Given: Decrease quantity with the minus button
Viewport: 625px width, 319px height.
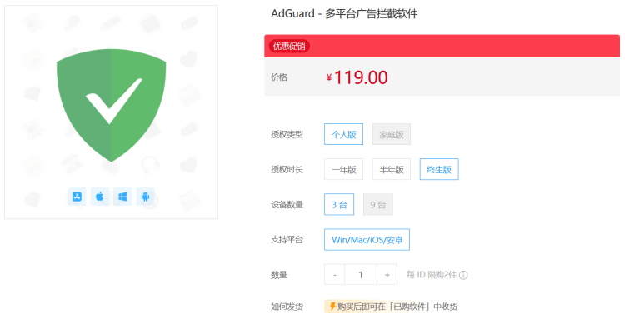Looking at the screenshot, I should pos(335,274).
